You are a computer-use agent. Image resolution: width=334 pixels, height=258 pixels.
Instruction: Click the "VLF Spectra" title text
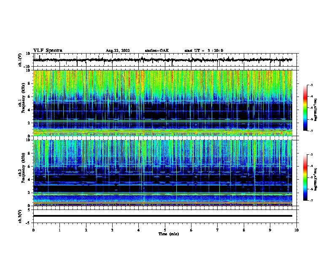pyautogui.click(x=48, y=51)
